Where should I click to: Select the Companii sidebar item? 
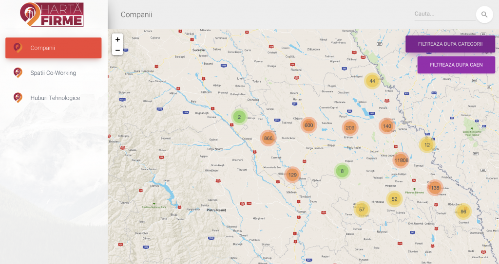point(54,48)
